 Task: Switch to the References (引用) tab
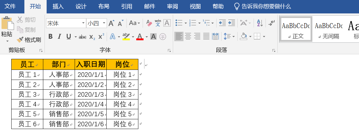pyautogui.click(x=126, y=6)
